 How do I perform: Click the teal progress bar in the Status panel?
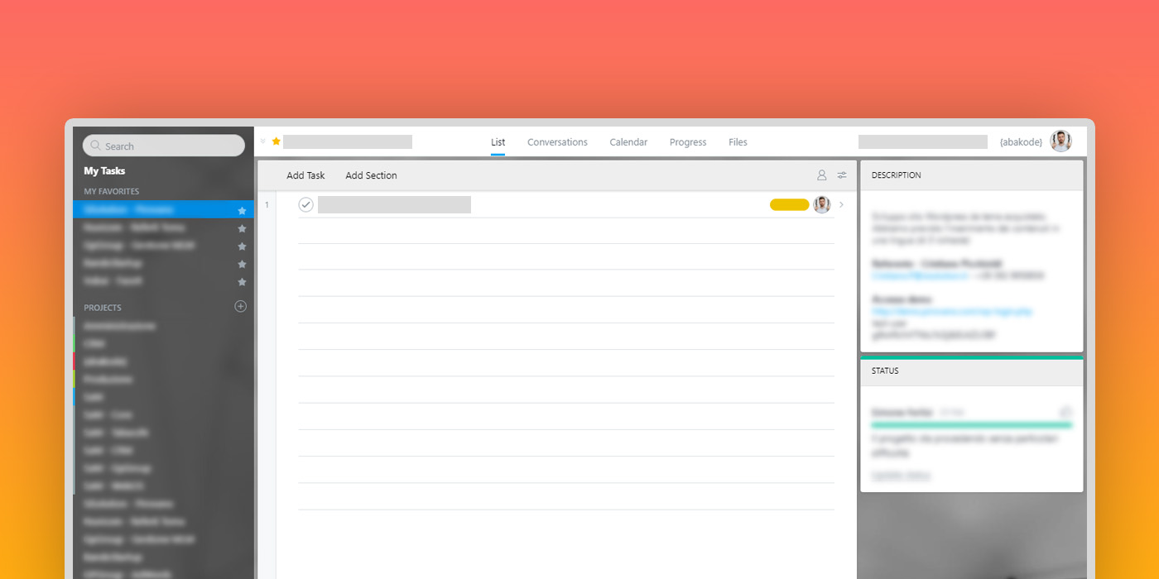pyautogui.click(x=971, y=423)
